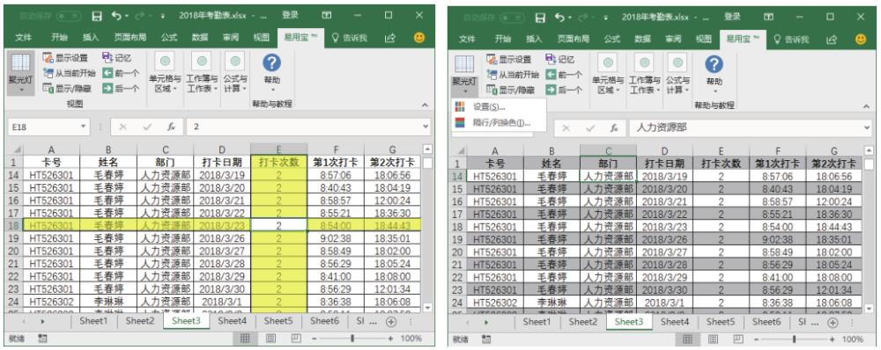This screenshot has height=350, width=881.
Task: Click save icon in left window title bar
Action: (97, 16)
